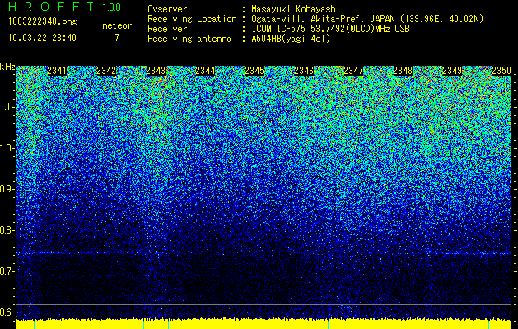This screenshot has width=518, height=329.
Task: Click the HROFFT title text
Action: [x=51, y=7]
